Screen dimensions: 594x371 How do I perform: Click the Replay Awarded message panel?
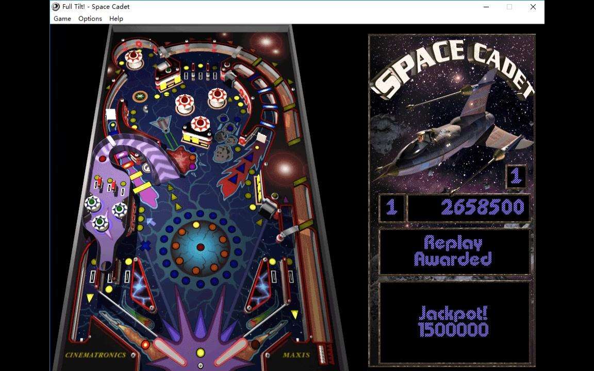coord(454,251)
